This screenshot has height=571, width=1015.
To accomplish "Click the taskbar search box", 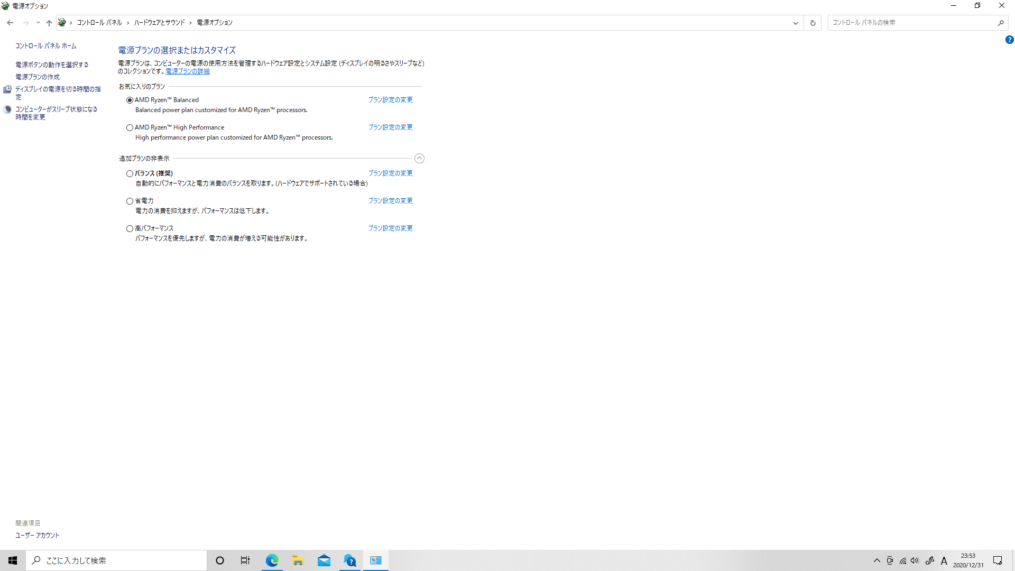I will pyautogui.click(x=116, y=560).
